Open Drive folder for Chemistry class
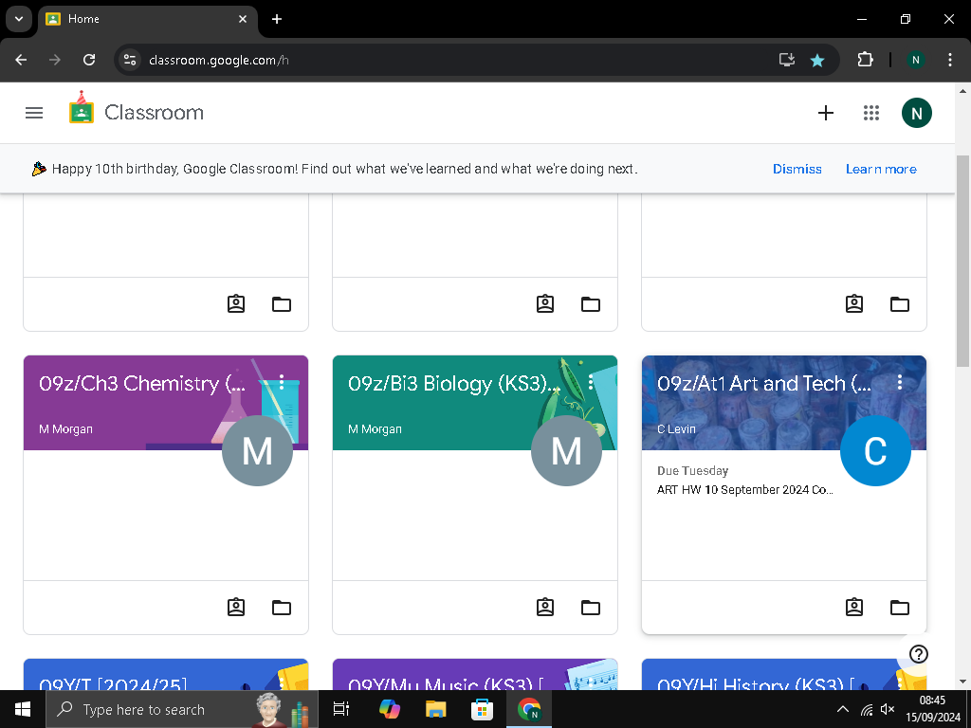The height and width of the screenshot is (728, 971). (x=282, y=608)
